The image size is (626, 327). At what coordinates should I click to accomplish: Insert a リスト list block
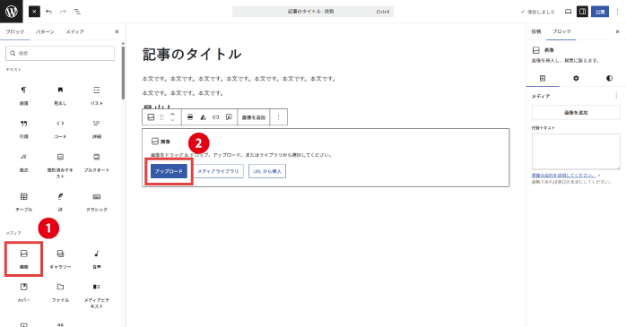(x=97, y=96)
